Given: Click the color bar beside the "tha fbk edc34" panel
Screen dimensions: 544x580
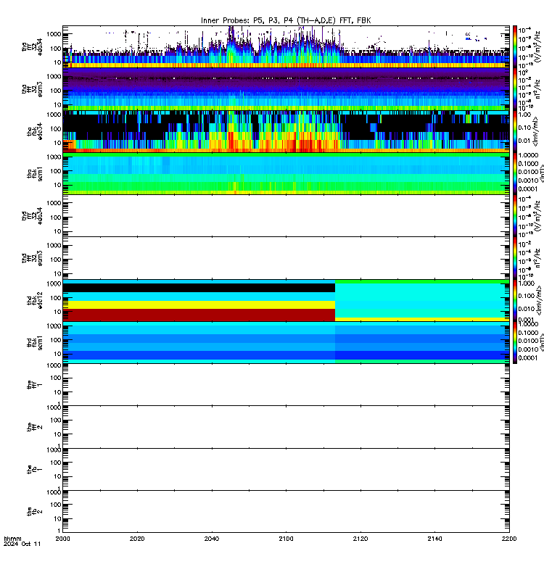Looking at the screenshot, I should click(515, 131).
